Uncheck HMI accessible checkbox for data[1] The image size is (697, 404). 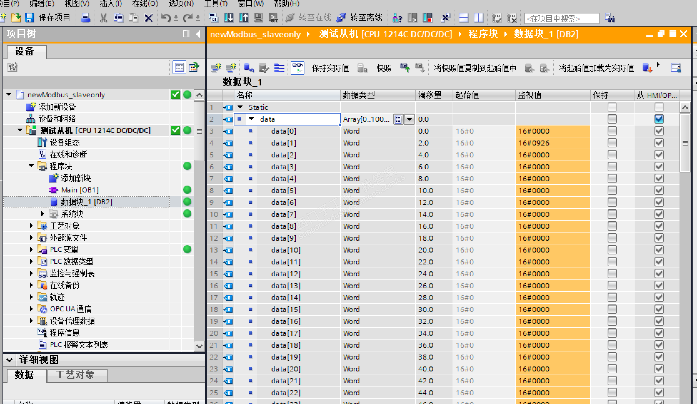click(x=659, y=143)
